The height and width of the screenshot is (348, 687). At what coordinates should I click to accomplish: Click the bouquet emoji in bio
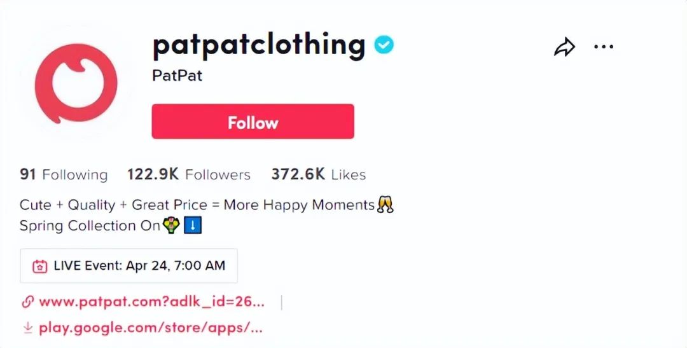(x=171, y=226)
